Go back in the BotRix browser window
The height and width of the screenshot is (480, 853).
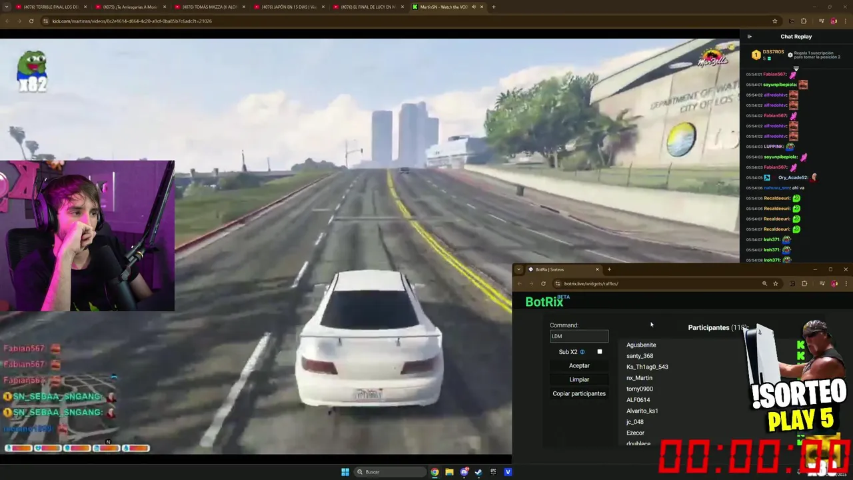click(520, 283)
